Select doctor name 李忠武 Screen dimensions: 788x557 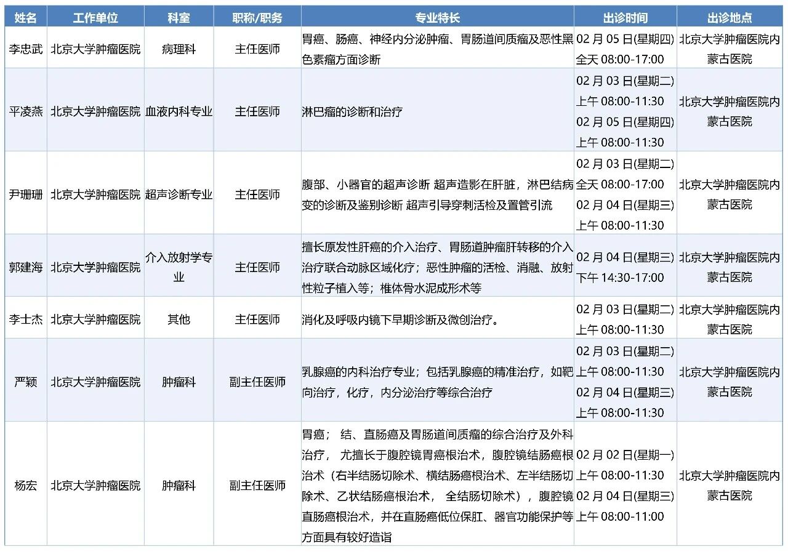[x=26, y=49]
